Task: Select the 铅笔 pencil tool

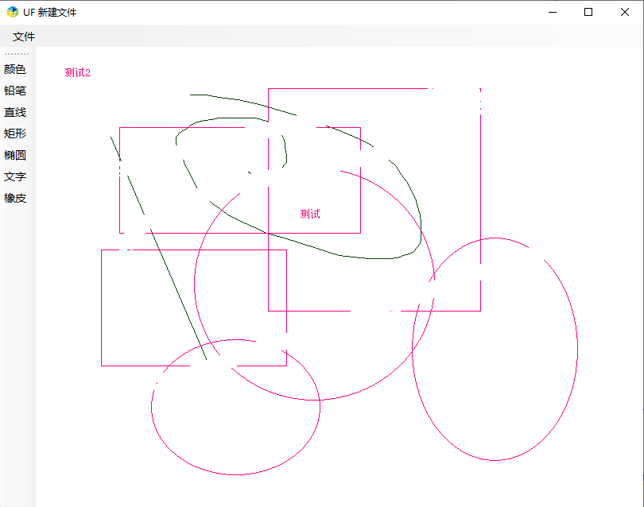Action: tap(15, 91)
